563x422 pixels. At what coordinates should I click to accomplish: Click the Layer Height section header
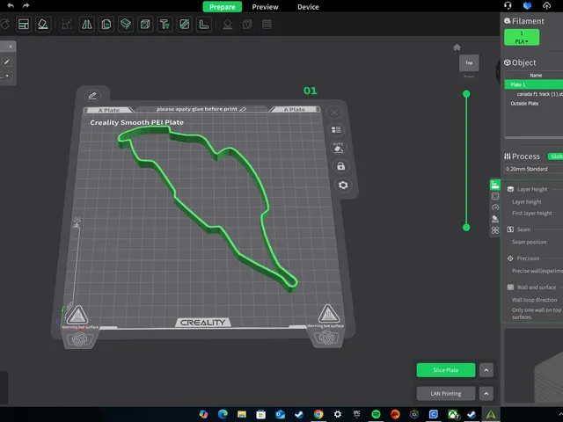[532, 189]
